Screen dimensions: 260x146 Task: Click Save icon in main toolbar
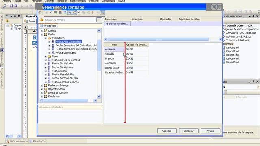coord(11,6)
